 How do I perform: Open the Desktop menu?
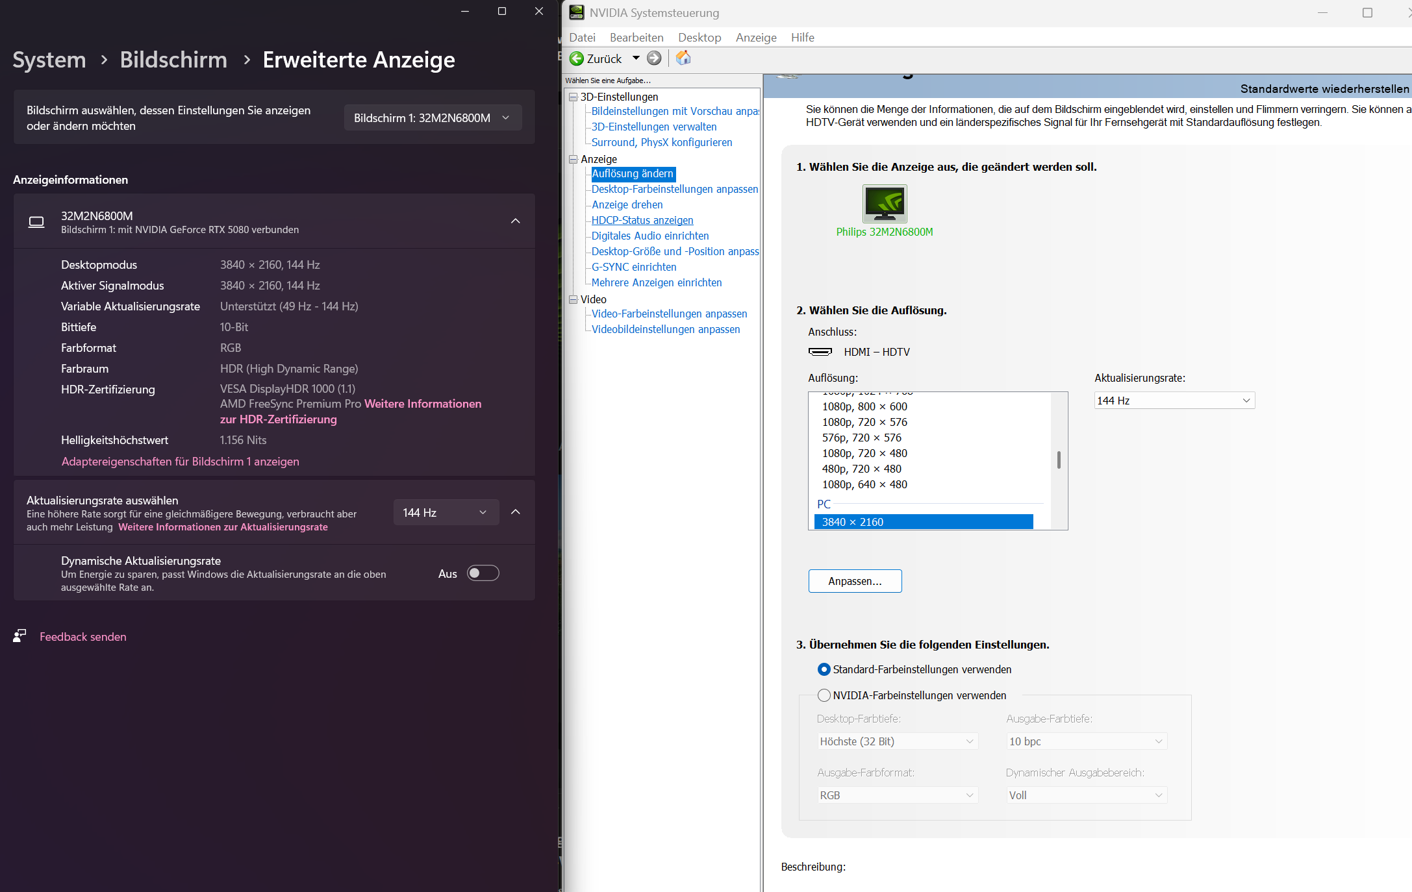coord(700,38)
